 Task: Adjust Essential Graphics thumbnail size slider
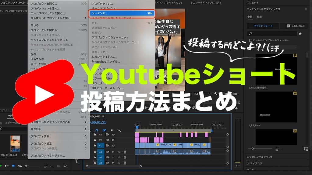pyautogui.click(x=260, y=149)
